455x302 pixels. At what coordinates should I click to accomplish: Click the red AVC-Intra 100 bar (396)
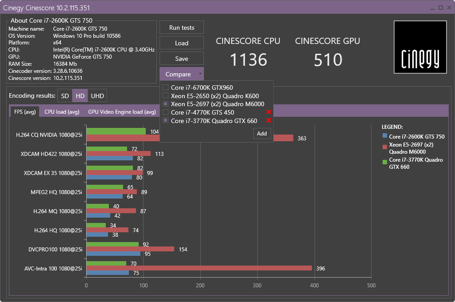199,268
